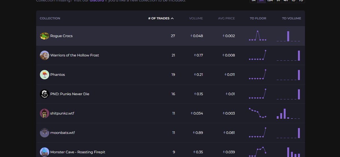The image size is (340, 157).
Task: Open the discord link
Action: (x=97, y=1)
